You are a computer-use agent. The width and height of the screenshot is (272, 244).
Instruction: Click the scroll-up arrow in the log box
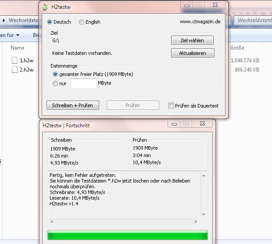pyautogui.click(x=204, y=176)
